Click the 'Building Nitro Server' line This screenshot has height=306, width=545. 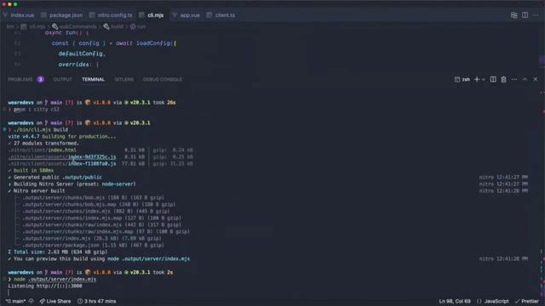click(x=72, y=184)
